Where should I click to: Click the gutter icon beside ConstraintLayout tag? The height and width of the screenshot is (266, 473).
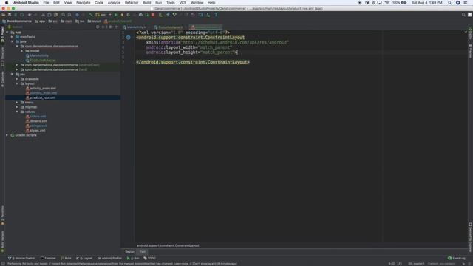click(128, 38)
